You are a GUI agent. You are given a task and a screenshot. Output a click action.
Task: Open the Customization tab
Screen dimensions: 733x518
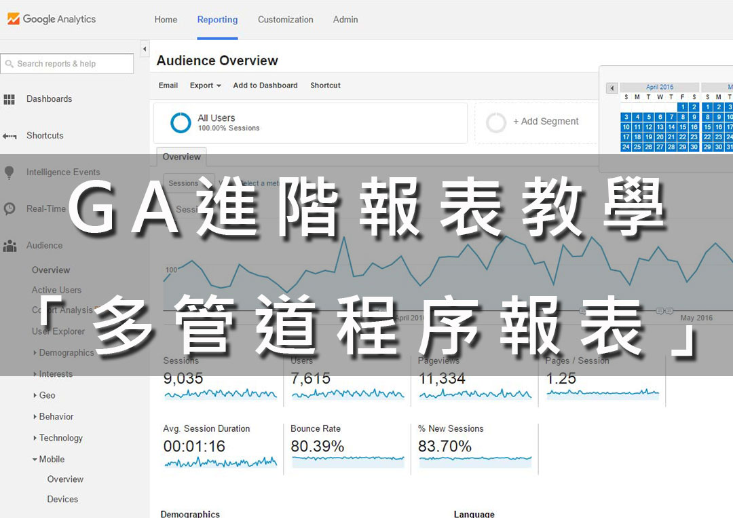tap(286, 20)
